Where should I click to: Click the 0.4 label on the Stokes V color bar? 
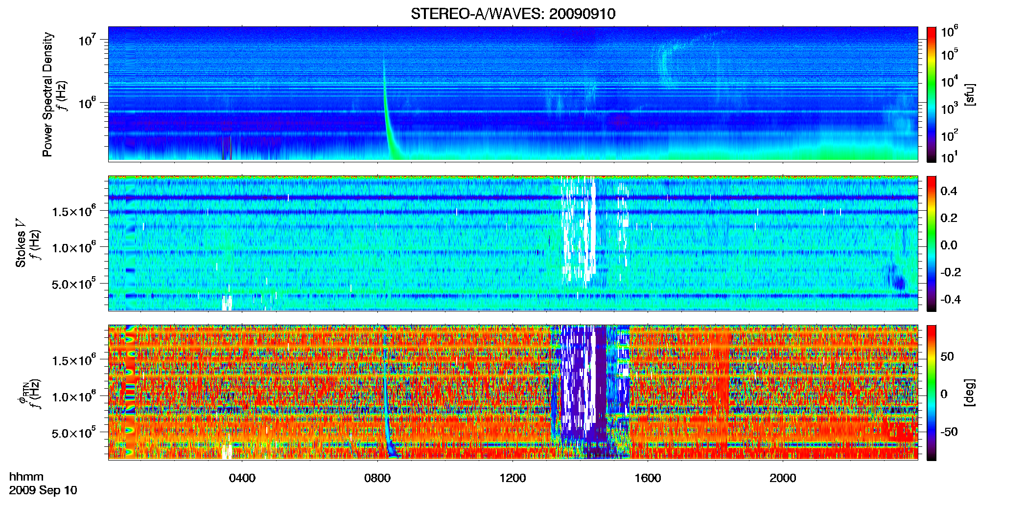[x=949, y=191]
